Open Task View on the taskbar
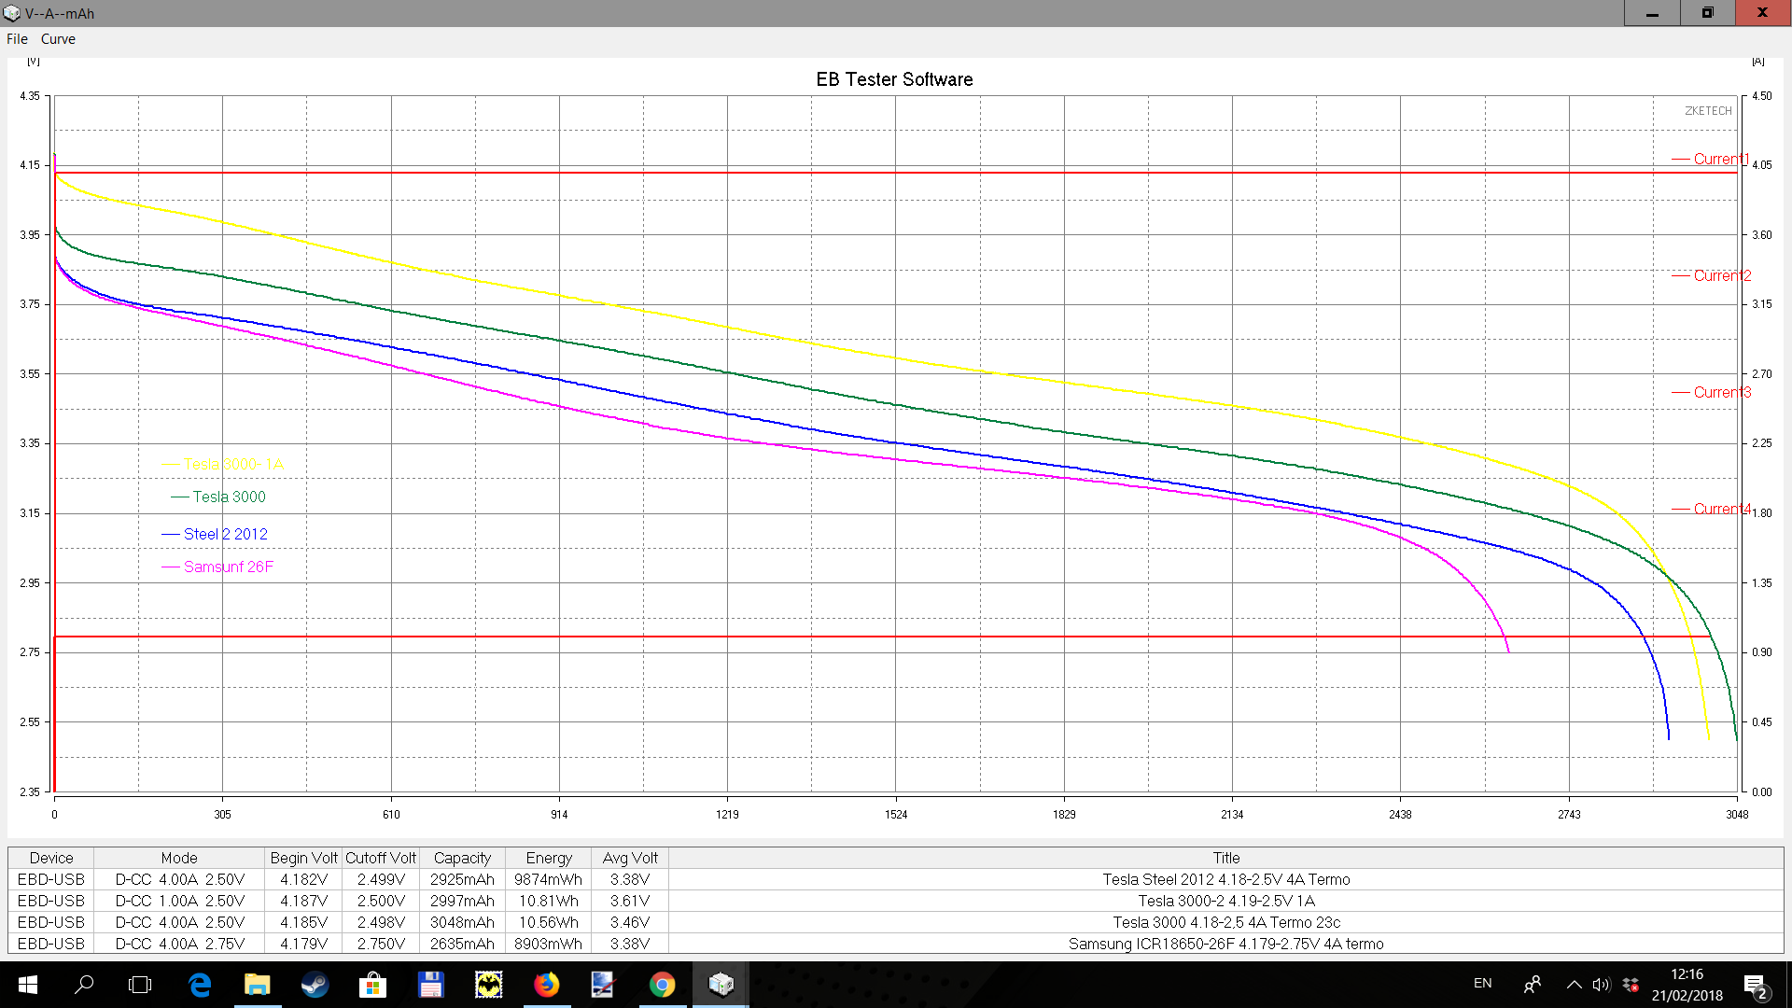Screen dimensions: 1792x1008 [x=140, y=985]
